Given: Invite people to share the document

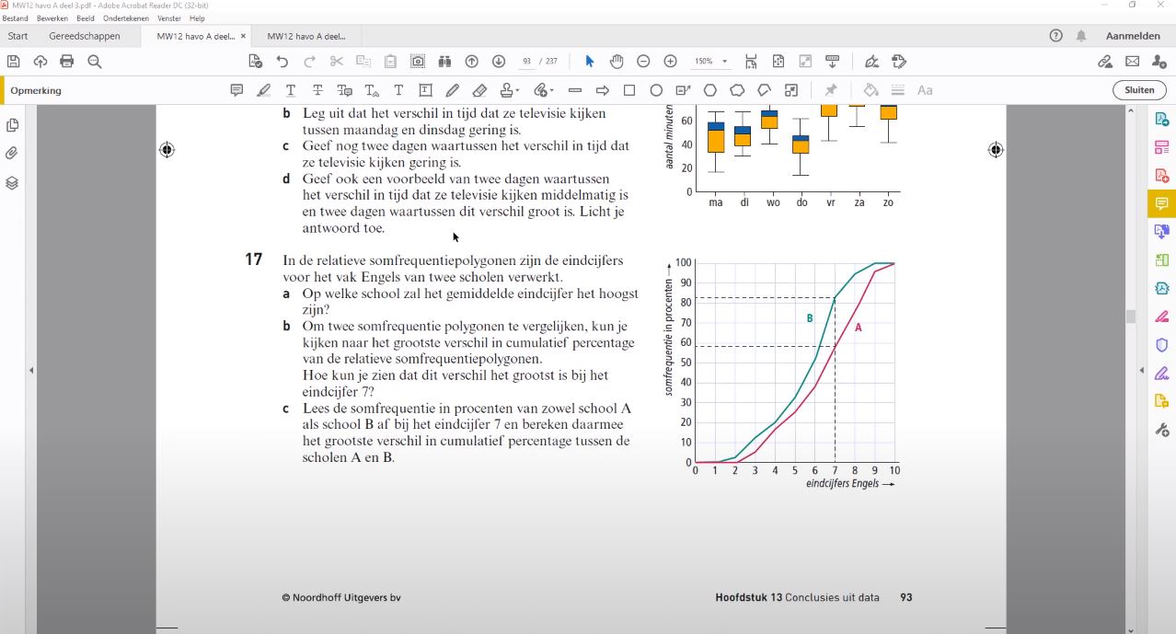Looking at the screenshot, I should tap(1159, 61).
